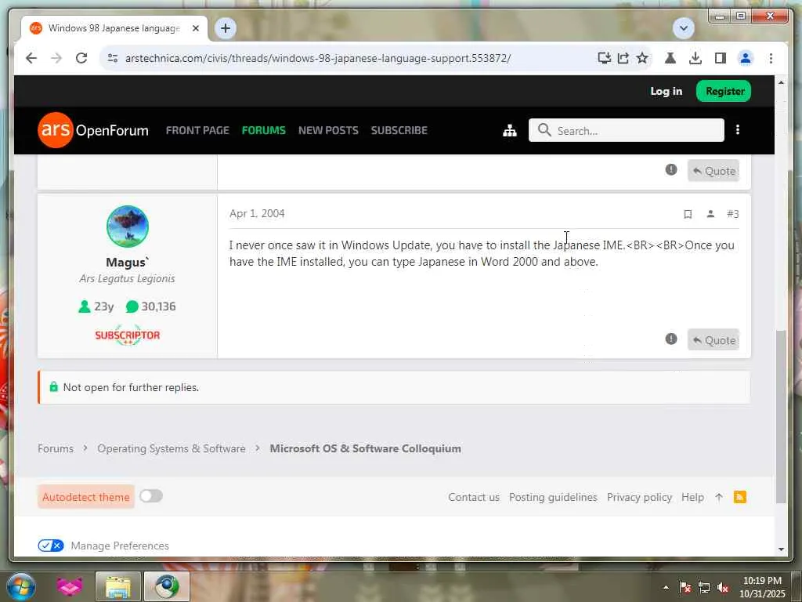Click Magus` profile avatar
Screen dimensions: 802x602
pyautogui.click(x=128, y=227)
